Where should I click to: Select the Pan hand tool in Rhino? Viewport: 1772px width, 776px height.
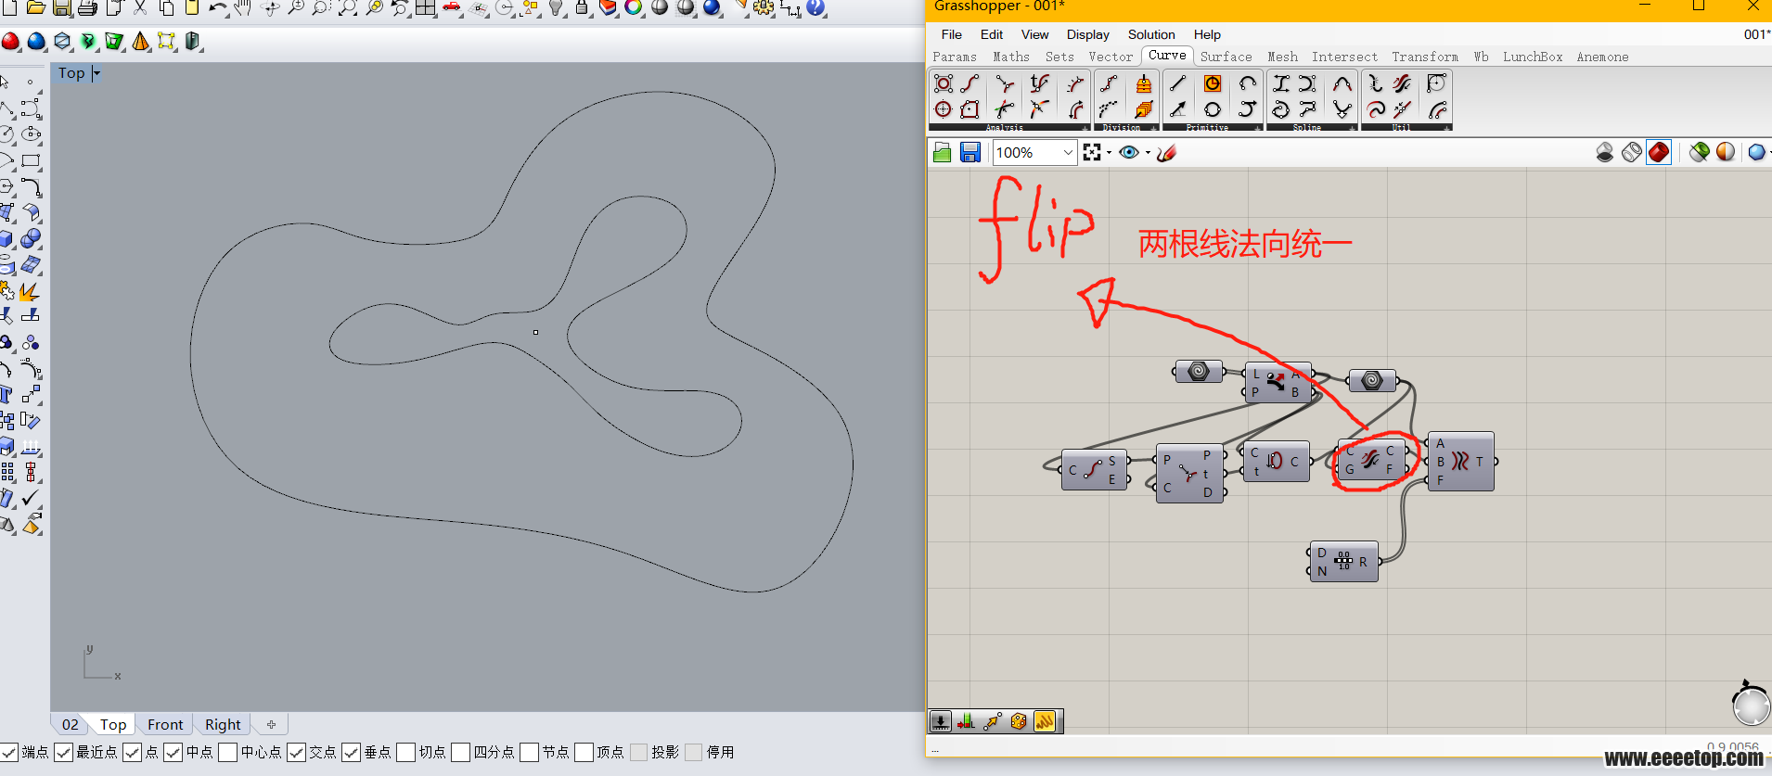(243, 7)
